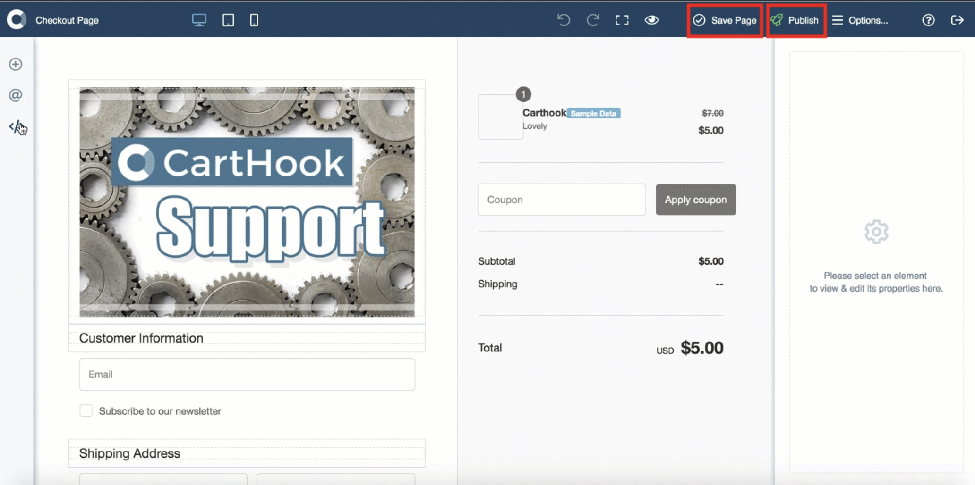The height and width of the screenshot is (485, 975).
Task: Select the Carthook product name
Action: click(544, 113)
